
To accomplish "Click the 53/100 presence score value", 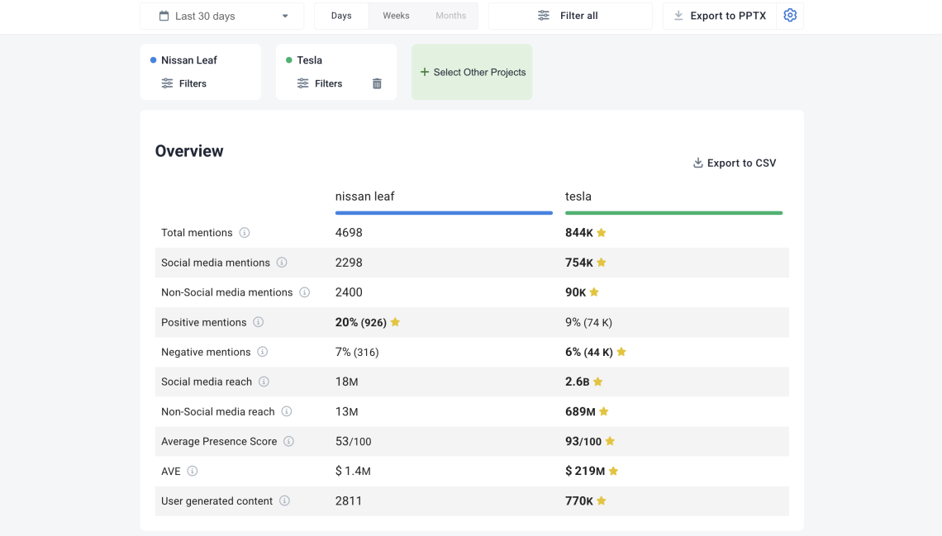I will [354, 441].
